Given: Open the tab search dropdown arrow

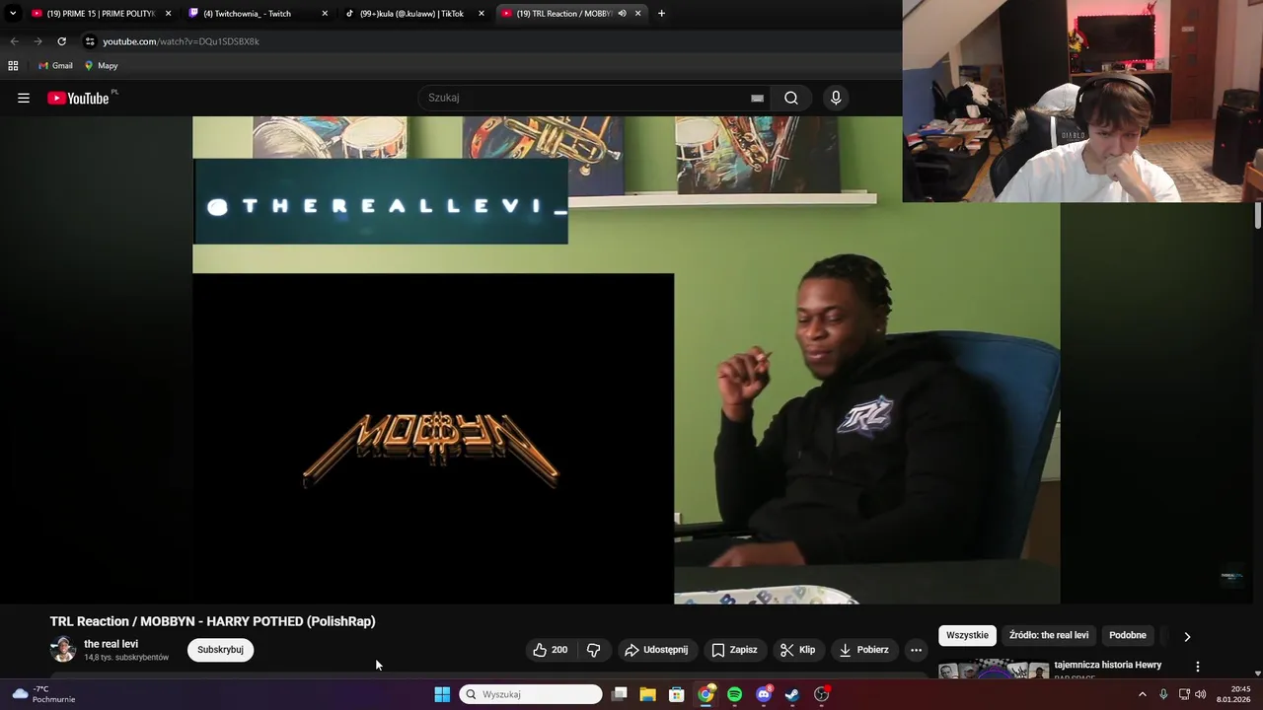Looking at the screenshot, I should click(13, 14).
